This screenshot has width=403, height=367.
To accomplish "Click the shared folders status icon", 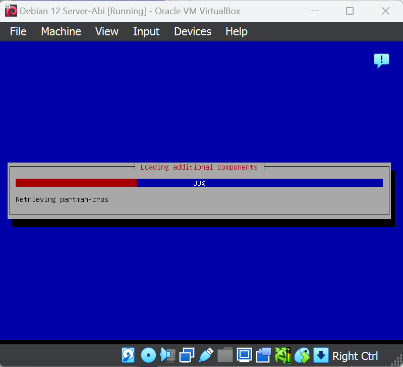I will pyautogui.click(x=225, y=355).
